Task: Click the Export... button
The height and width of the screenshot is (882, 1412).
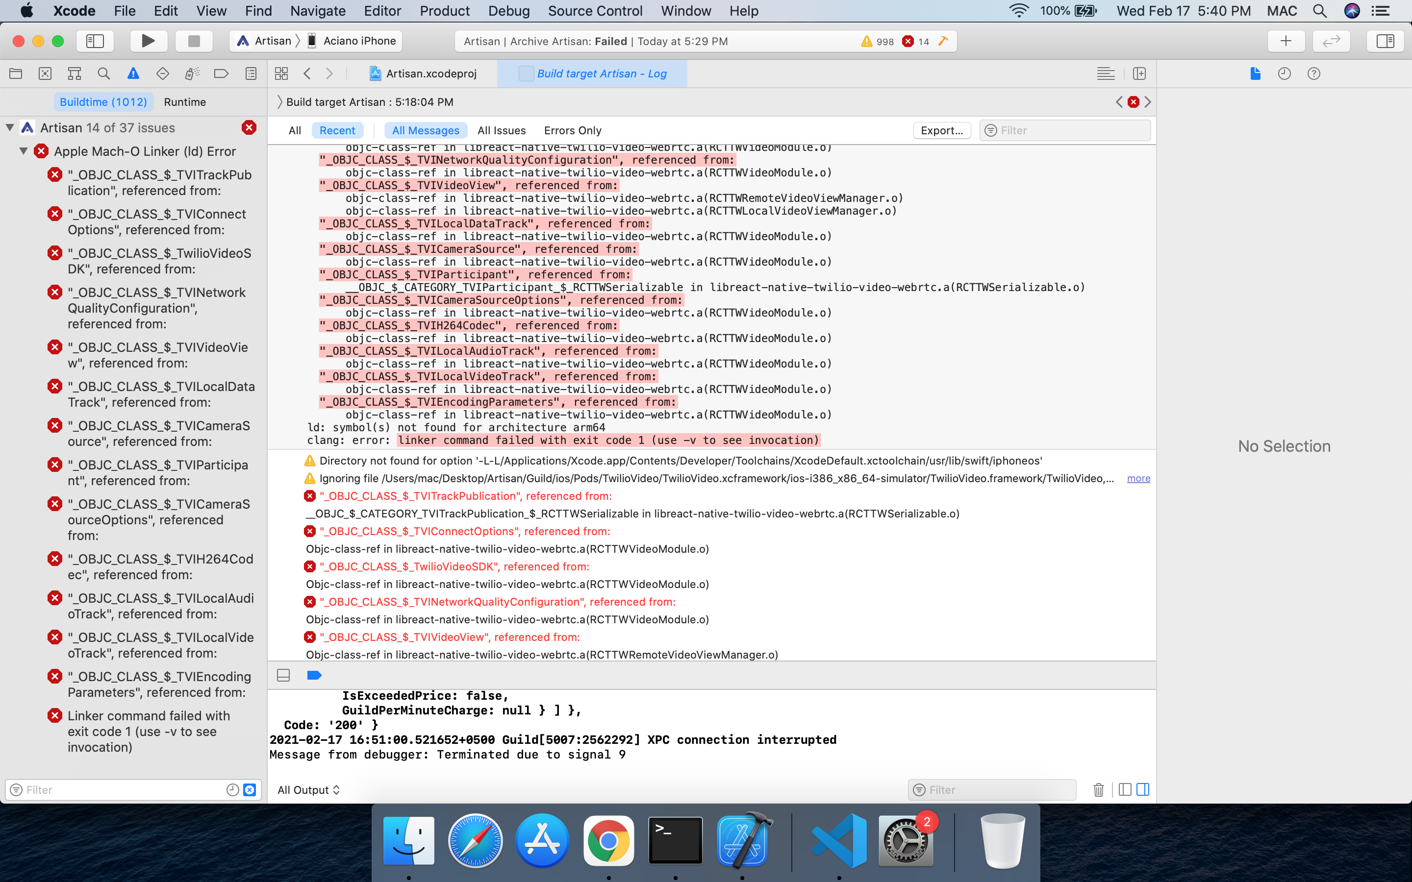Action: point(941,130)
